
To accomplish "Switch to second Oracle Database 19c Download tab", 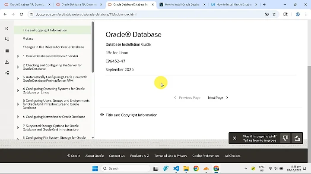I will tap(79, 4).
